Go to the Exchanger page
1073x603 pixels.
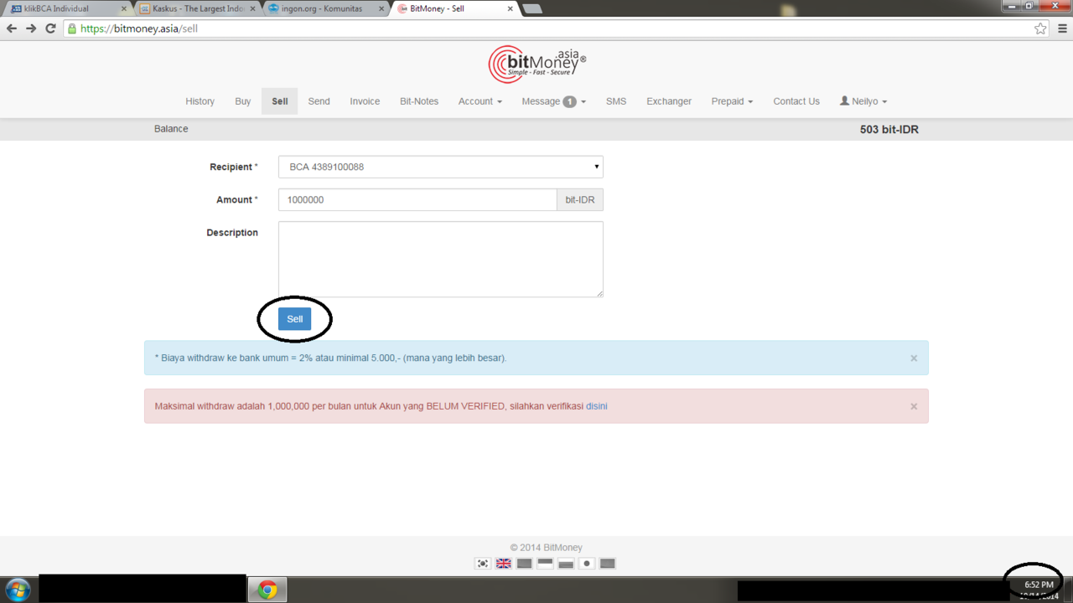coord(669,101)
